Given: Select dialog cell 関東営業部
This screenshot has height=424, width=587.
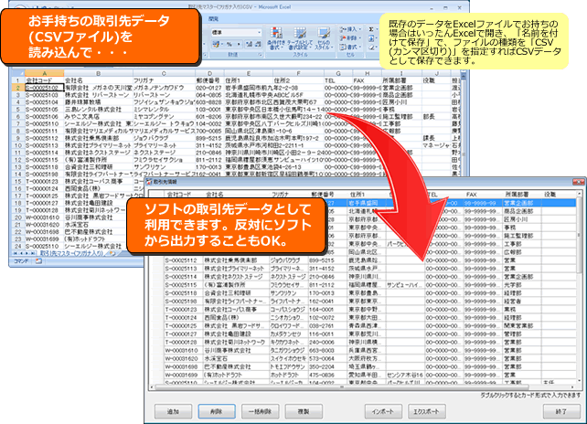Looking at the screenshot, I should (521, 325).
